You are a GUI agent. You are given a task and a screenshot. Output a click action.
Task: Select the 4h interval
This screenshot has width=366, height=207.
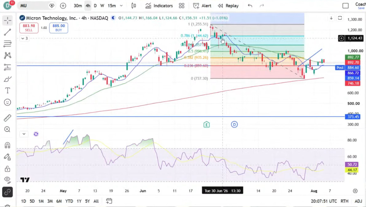(x=88, y=6)
